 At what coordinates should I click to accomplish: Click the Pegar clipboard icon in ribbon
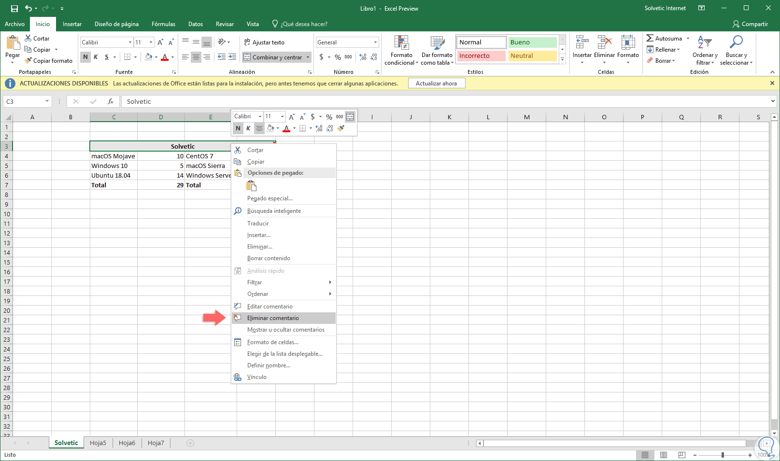click(13, 43)
